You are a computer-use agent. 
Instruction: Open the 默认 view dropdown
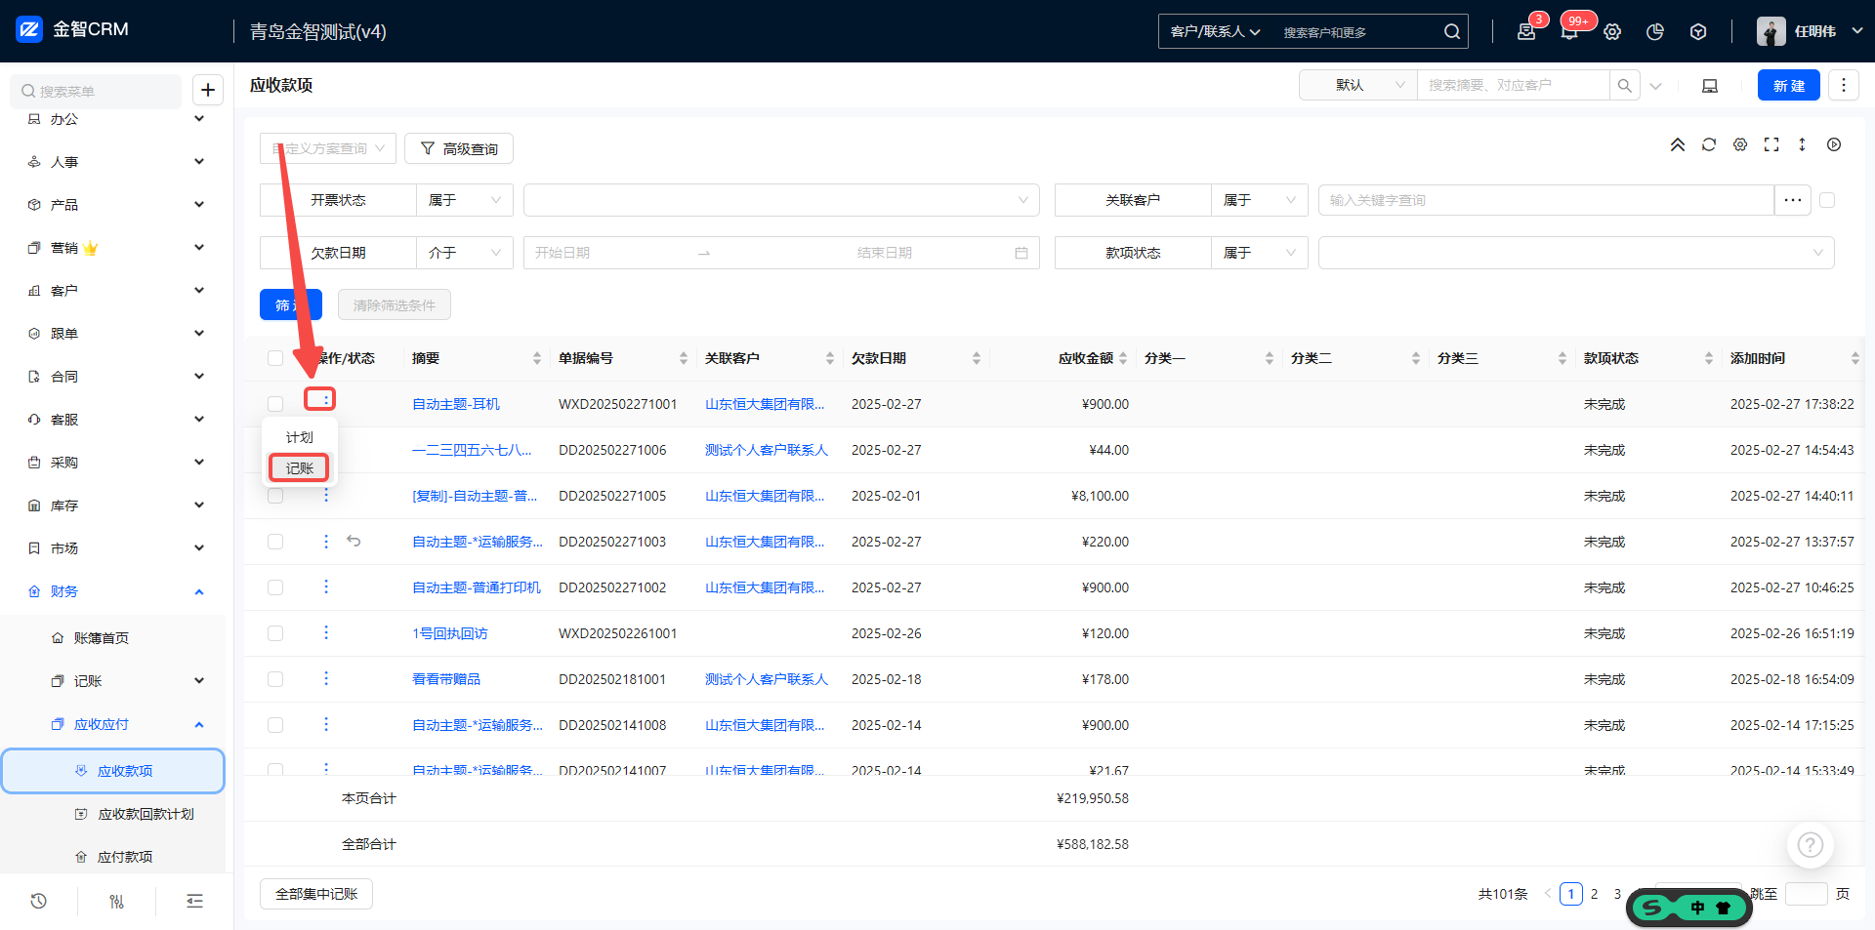tap(1358, 85)
